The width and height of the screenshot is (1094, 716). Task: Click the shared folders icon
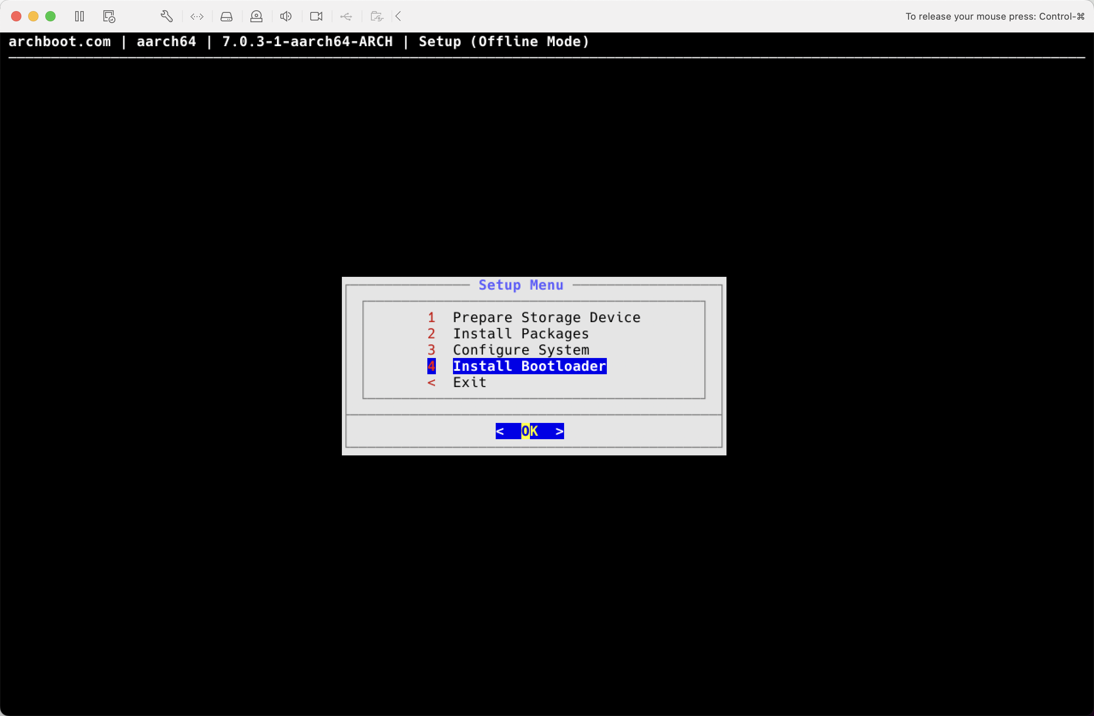coord(377,17)
